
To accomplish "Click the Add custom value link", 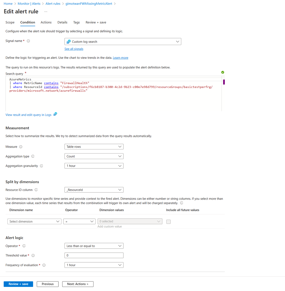I will point(110,226).
